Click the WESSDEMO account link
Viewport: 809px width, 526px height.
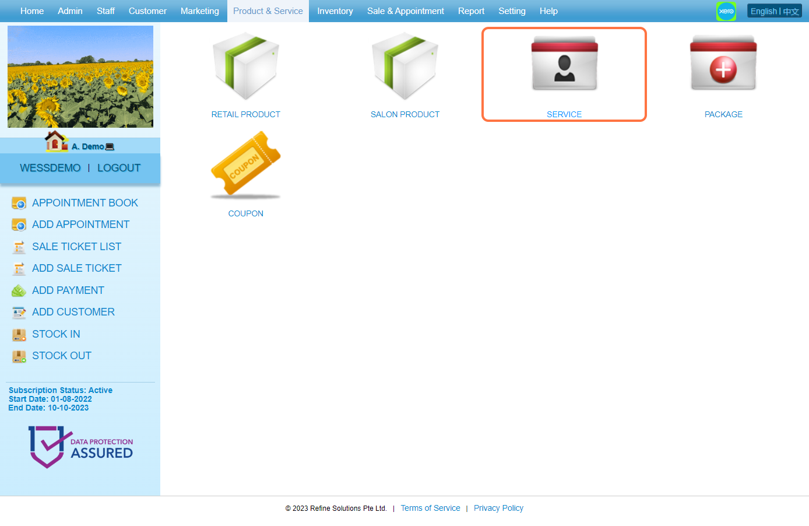click(x=50, y=168)
